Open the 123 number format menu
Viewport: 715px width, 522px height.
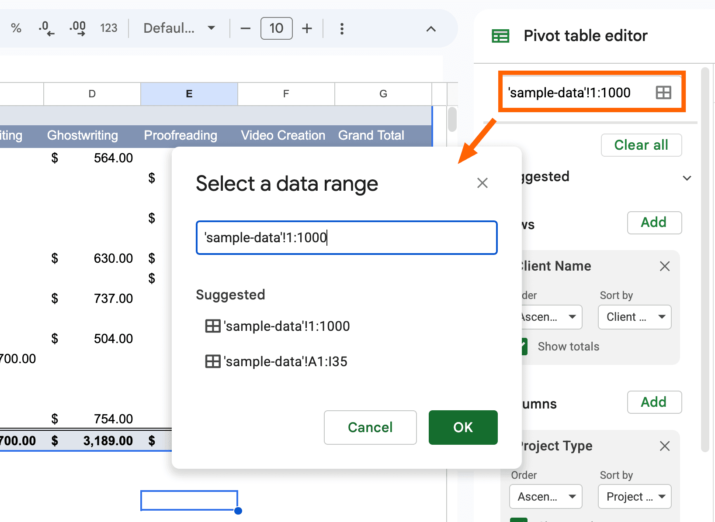(109, 28)
